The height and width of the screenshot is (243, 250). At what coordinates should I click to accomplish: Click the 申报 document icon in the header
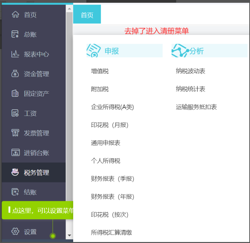tap(94, 51)
